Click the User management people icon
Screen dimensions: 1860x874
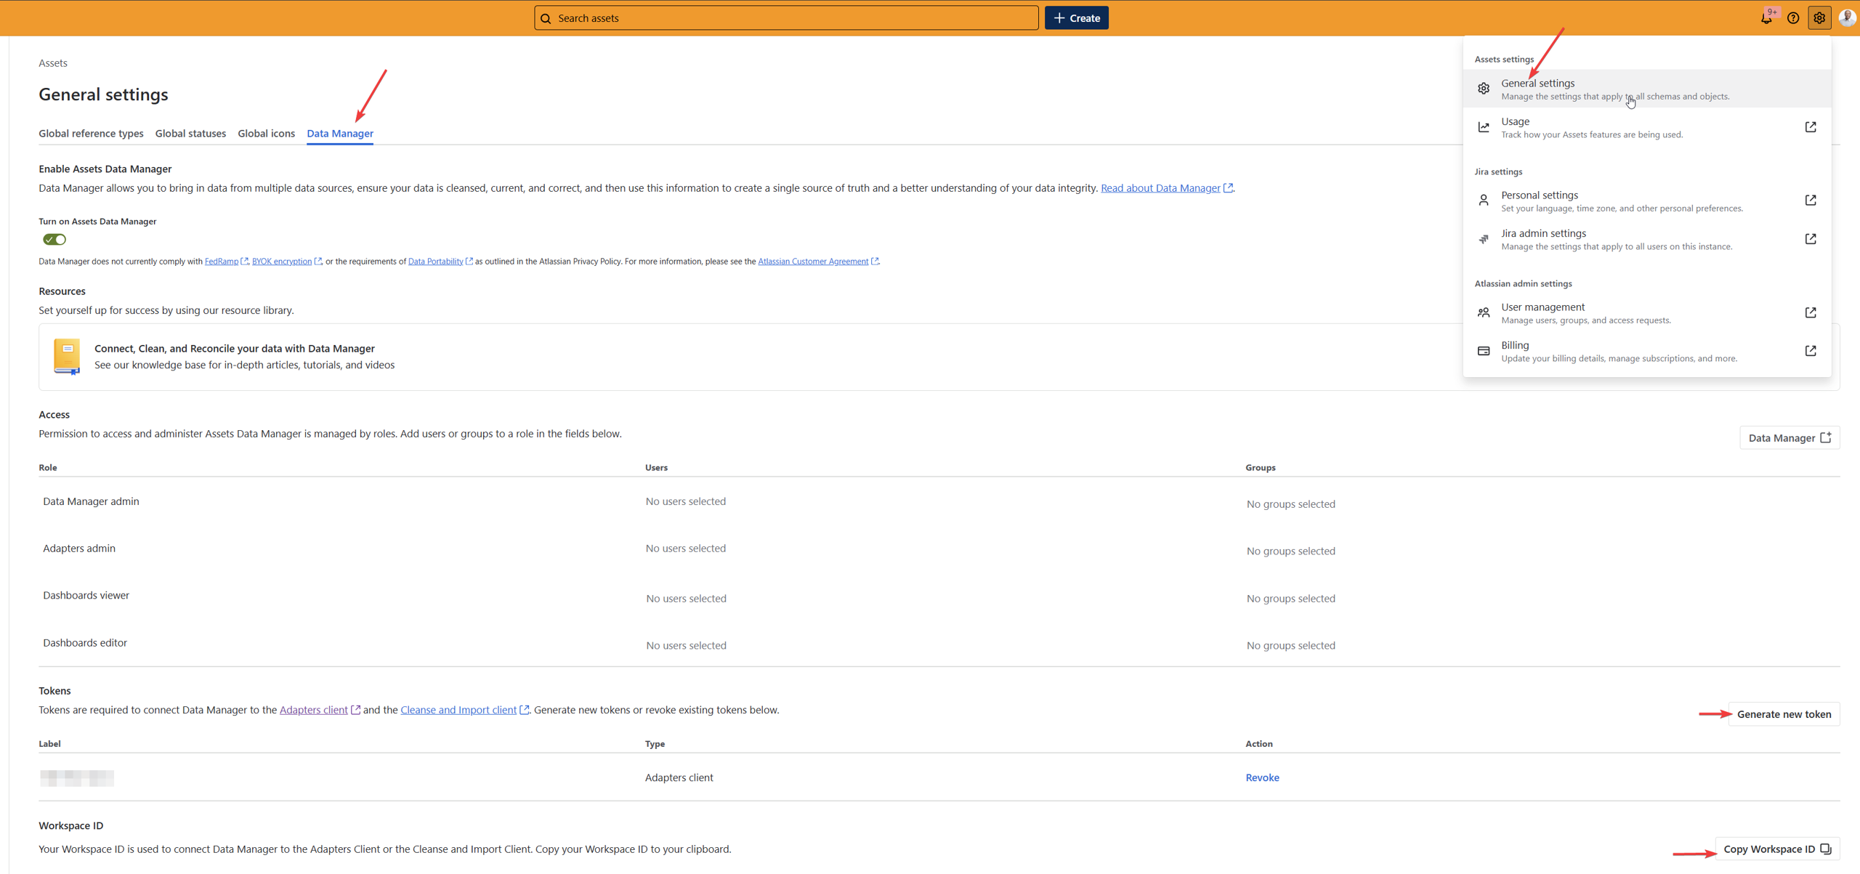coord(1484,313)
